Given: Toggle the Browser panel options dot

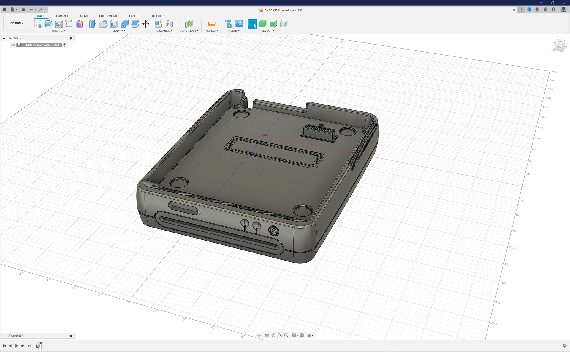Looking at the screenshot, I should [71, 38].
